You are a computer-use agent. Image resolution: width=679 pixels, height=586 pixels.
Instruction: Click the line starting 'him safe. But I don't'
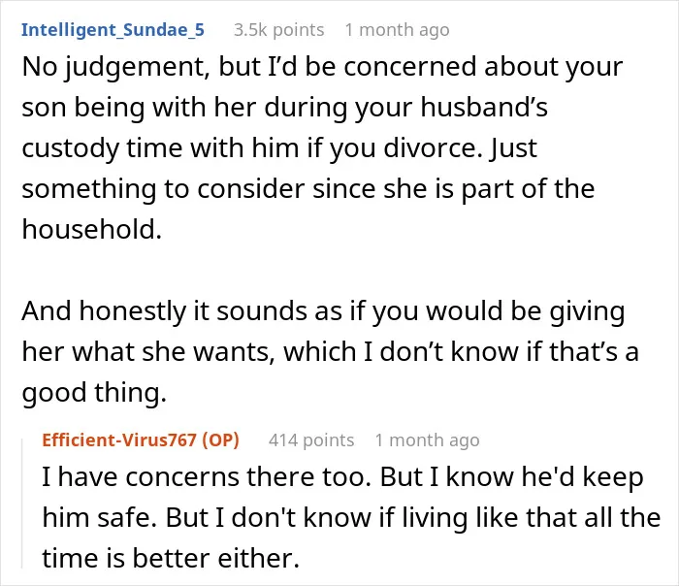[351, 518]
